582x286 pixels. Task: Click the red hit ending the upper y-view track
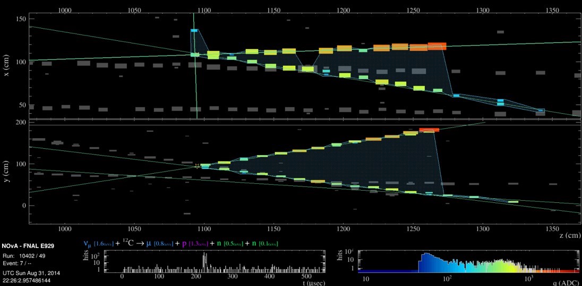(429, 130)
